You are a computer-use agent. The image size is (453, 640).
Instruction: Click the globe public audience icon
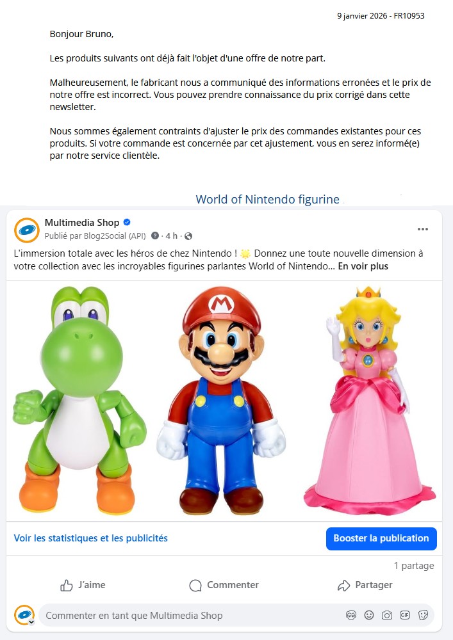(x=188, y=236)
